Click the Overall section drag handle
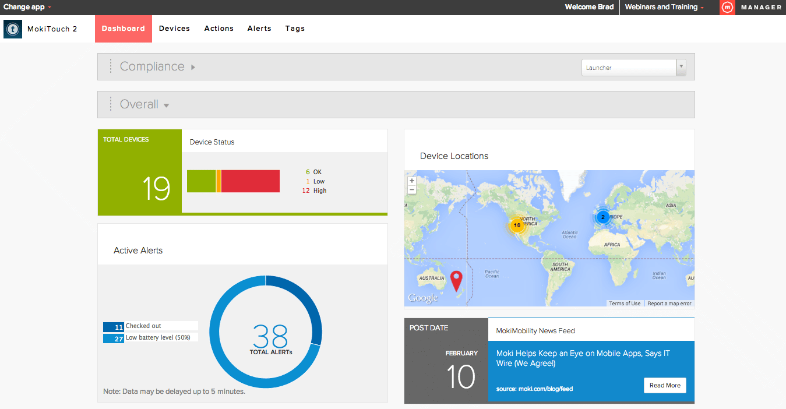The height and width of the screenshot is (409, 786). 111,104
